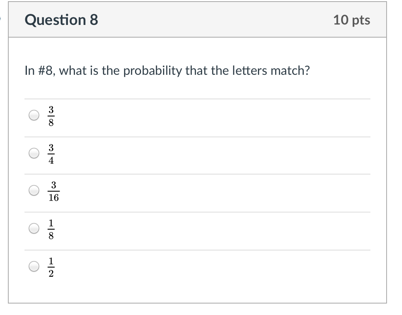Screen dimensions: 402x315
Task: Toggle the 1/8 radio button on
Action: coord(34,228)
